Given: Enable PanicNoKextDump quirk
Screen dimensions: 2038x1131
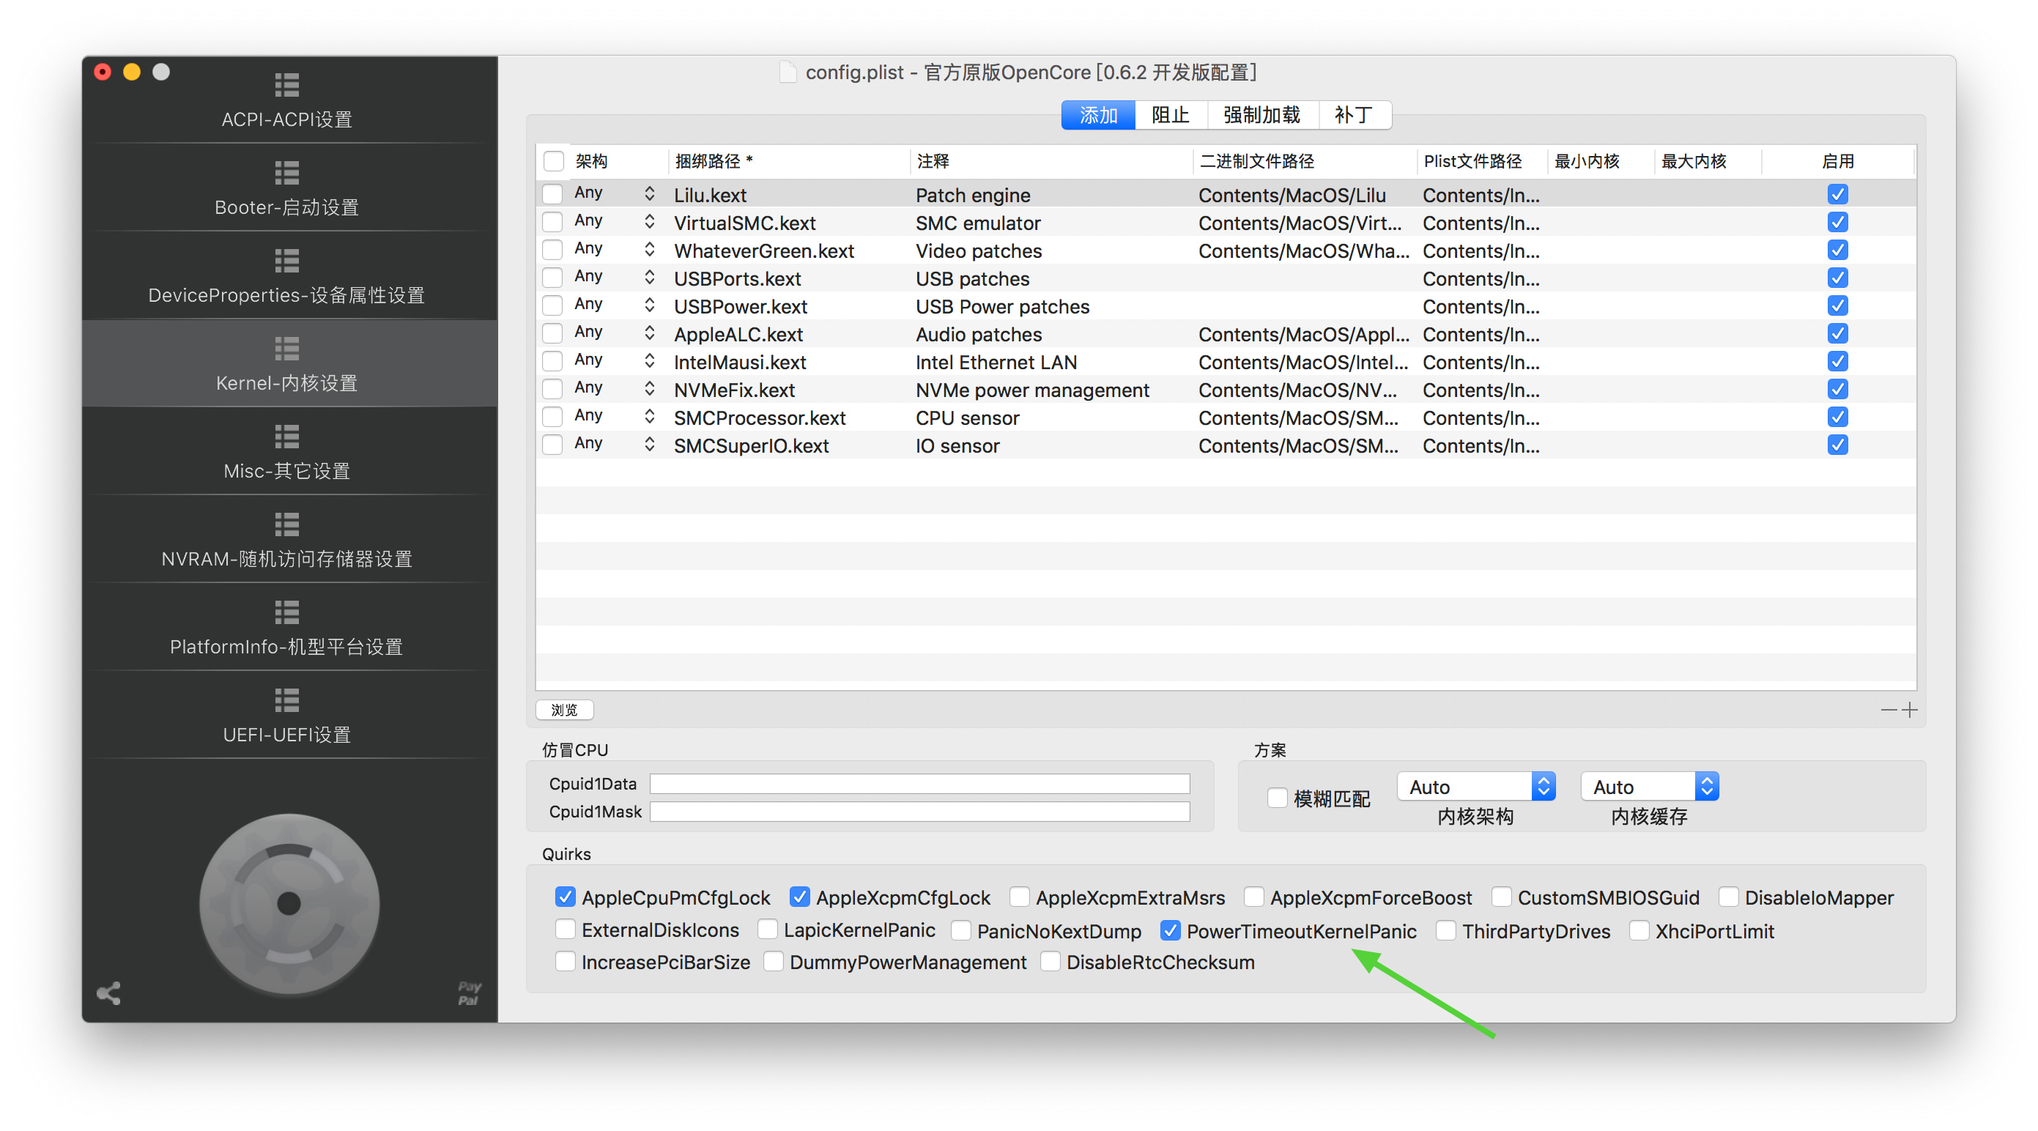Looking at the screenshot, I should (x=960, y=931).
